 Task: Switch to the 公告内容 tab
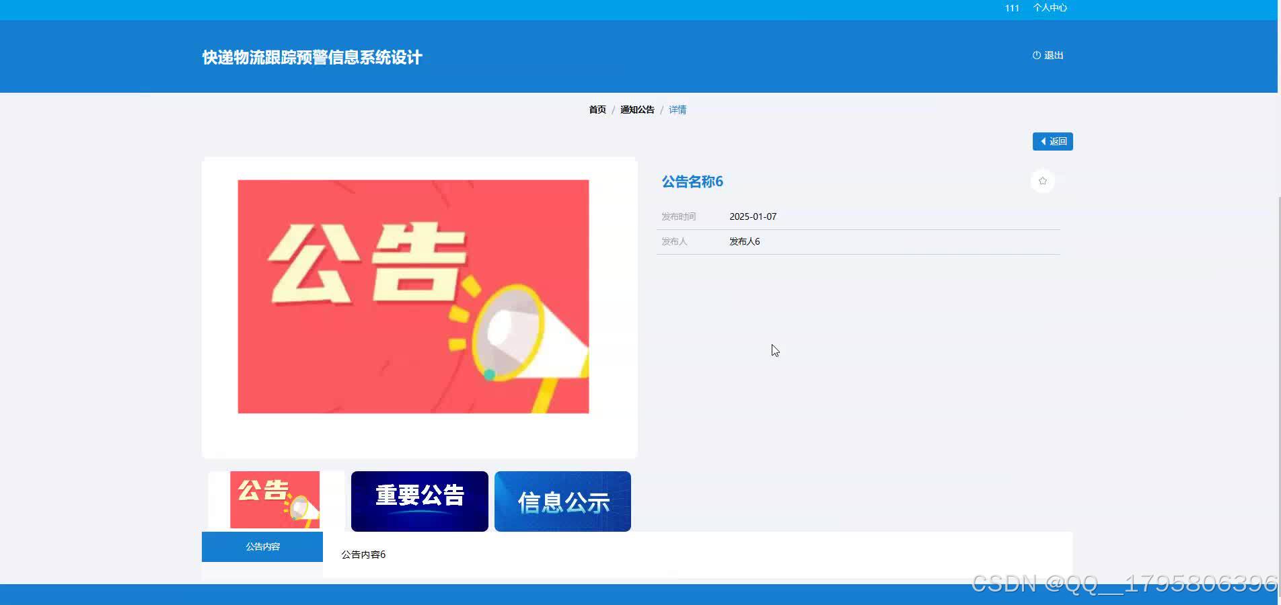point(262,547)
